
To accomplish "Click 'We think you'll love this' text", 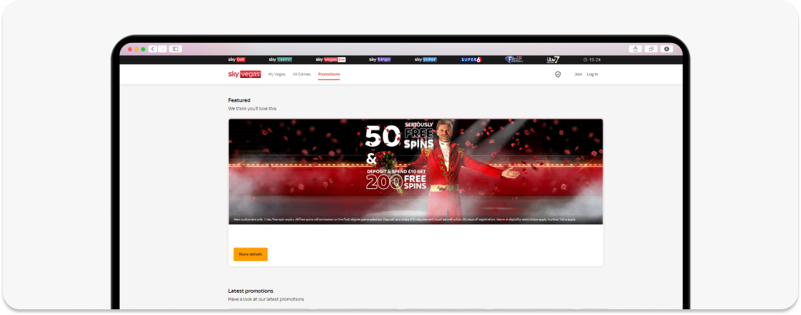I will 253,109.
